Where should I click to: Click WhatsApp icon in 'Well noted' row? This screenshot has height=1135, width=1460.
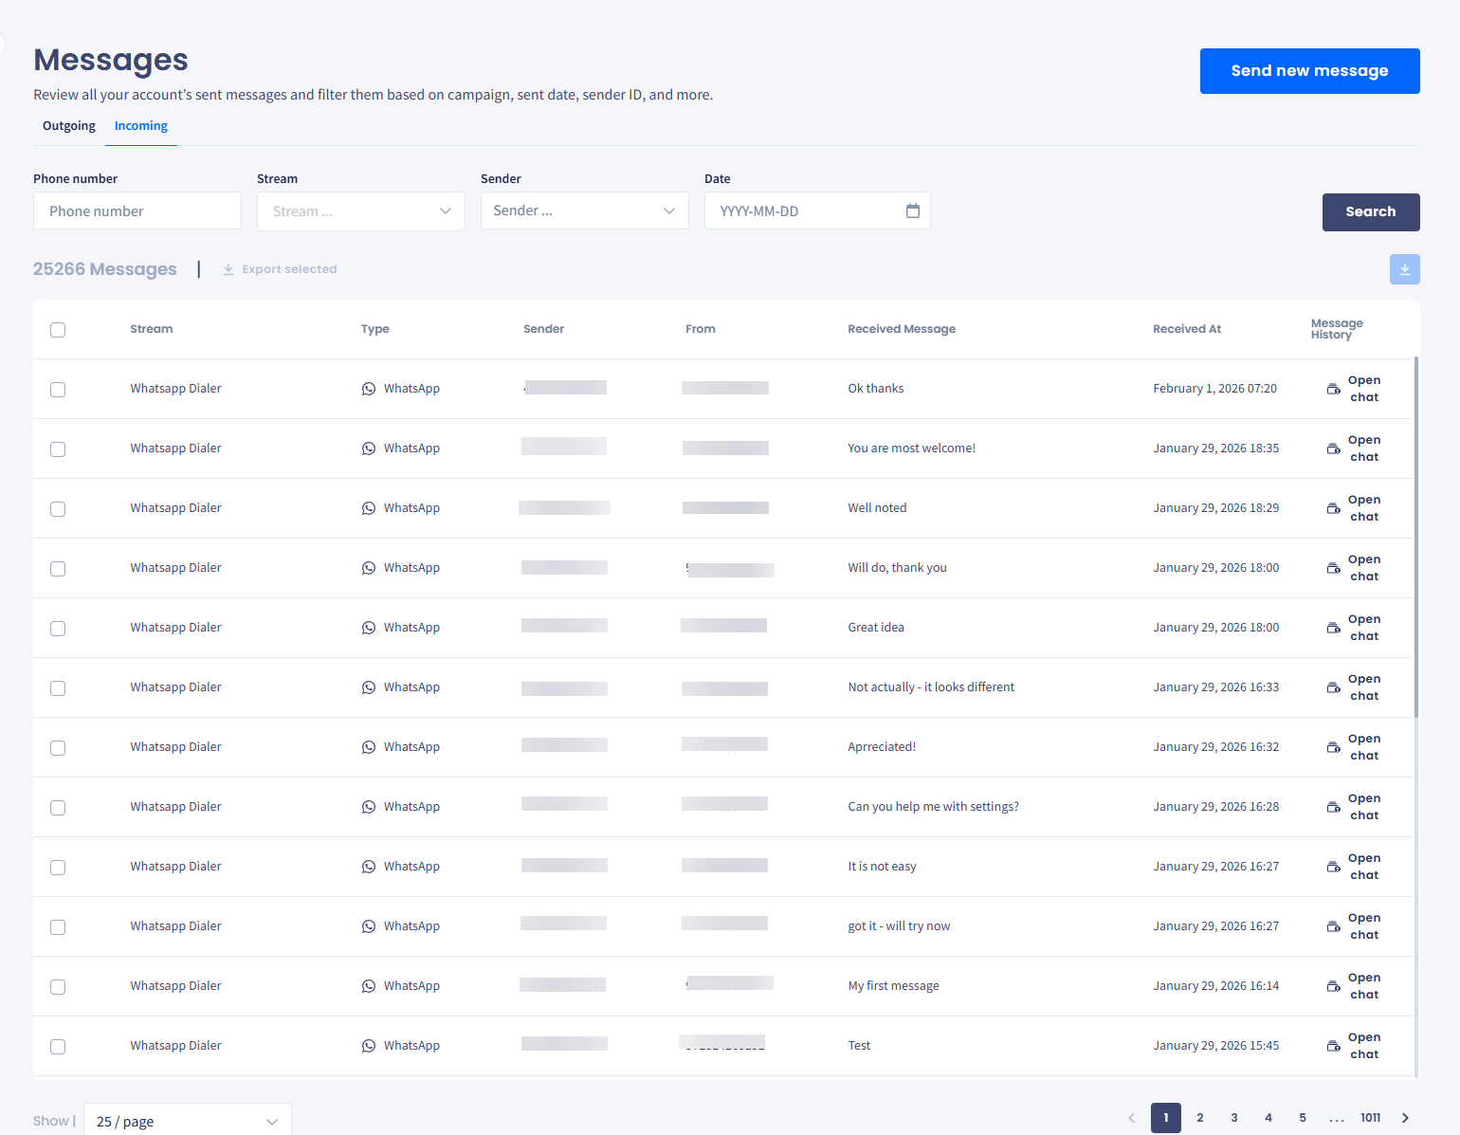369,508
